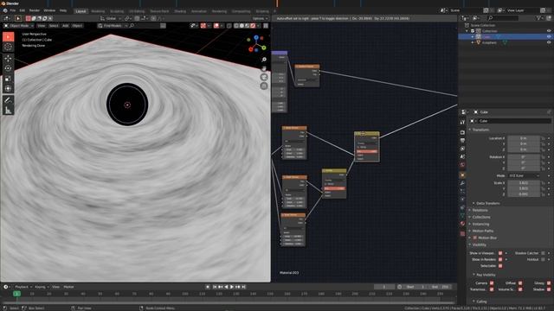Screen dimensions: 554x311
Task: Toggle Camera ray visibility checkbox
Action: [492, 283]
